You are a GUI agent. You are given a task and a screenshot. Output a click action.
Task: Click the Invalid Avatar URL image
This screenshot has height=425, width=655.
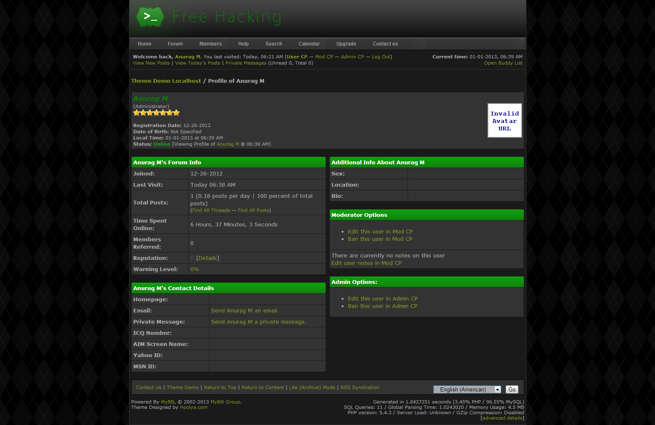tap(504, 120)
